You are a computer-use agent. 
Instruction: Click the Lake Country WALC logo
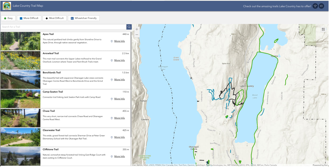coord(7,6)
